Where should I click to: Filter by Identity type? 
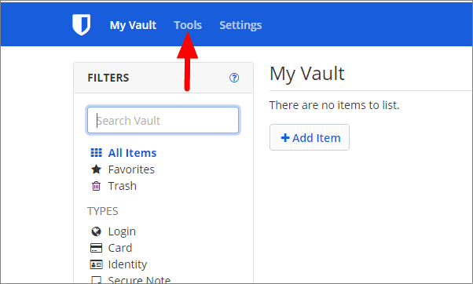point(127,264)
